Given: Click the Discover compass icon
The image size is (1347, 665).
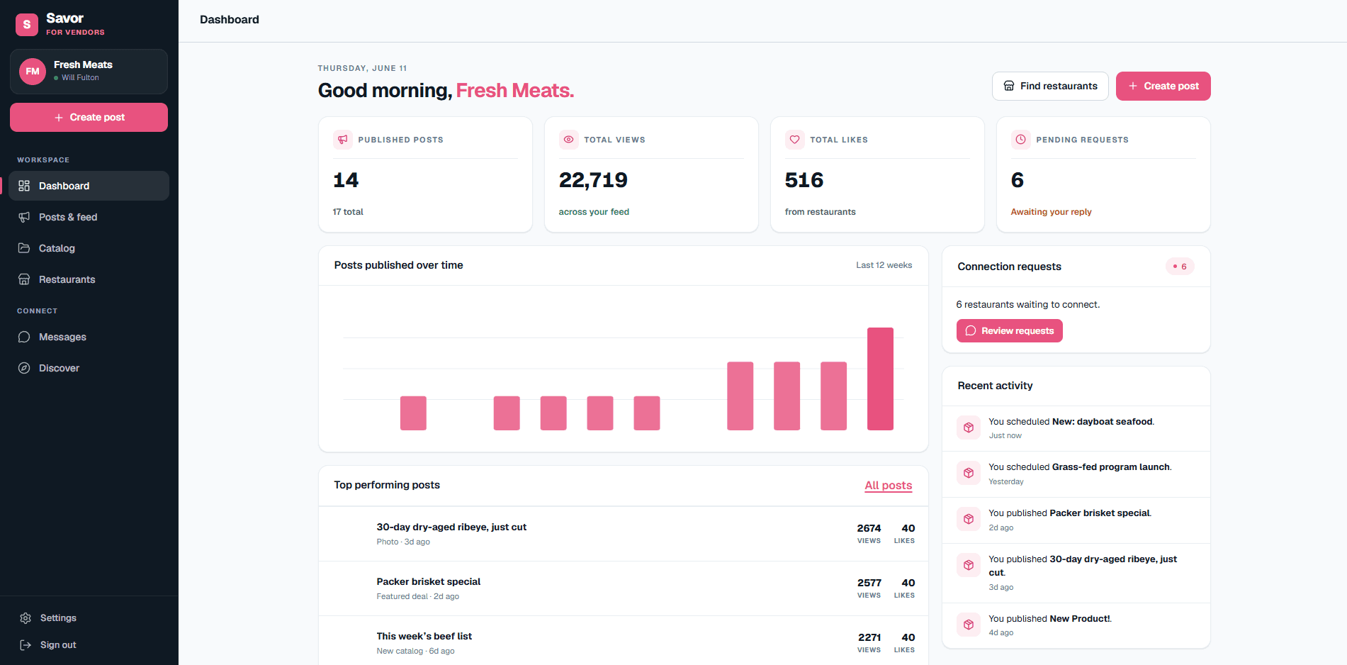Looking at the screenshot, I should click(24, 368).
